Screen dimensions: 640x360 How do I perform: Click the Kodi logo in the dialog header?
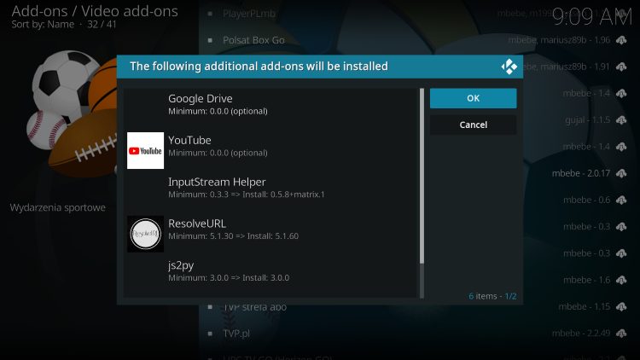coord(509,67)
